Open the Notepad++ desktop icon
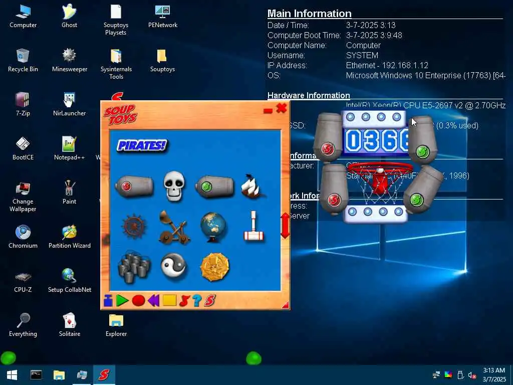This screenshot has height=385, width=513. point(69,149)
